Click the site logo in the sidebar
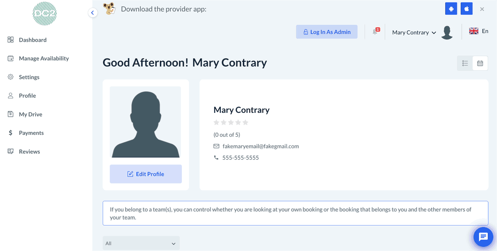Screen dimensions: 497x251 (45, 14)
